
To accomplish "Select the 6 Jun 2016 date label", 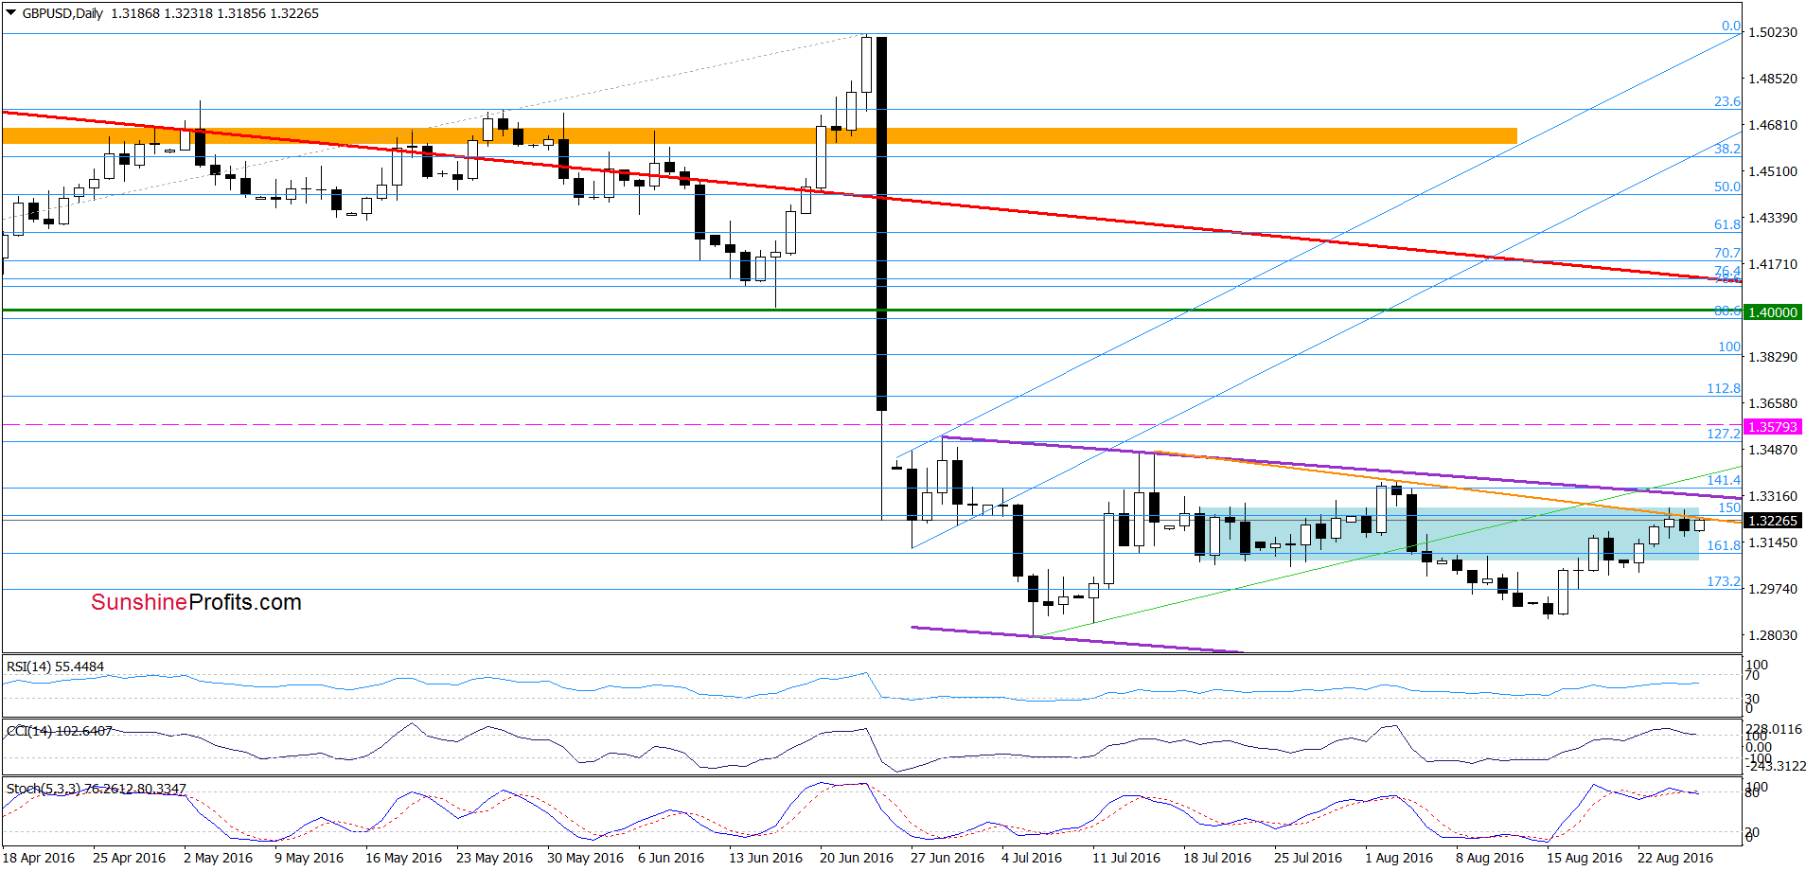I will click(x=671, y=858).
